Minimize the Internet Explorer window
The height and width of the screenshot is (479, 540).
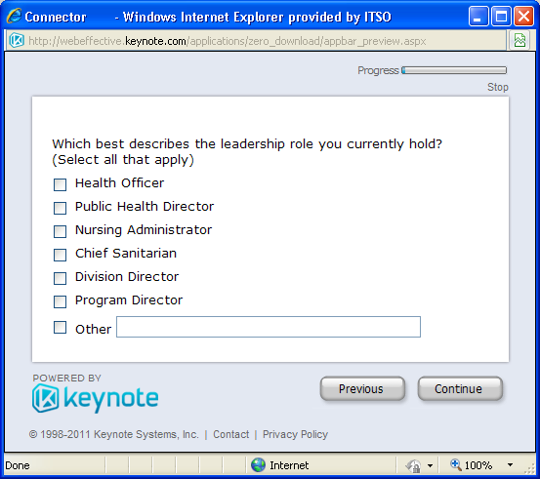(x=478, y=17)
